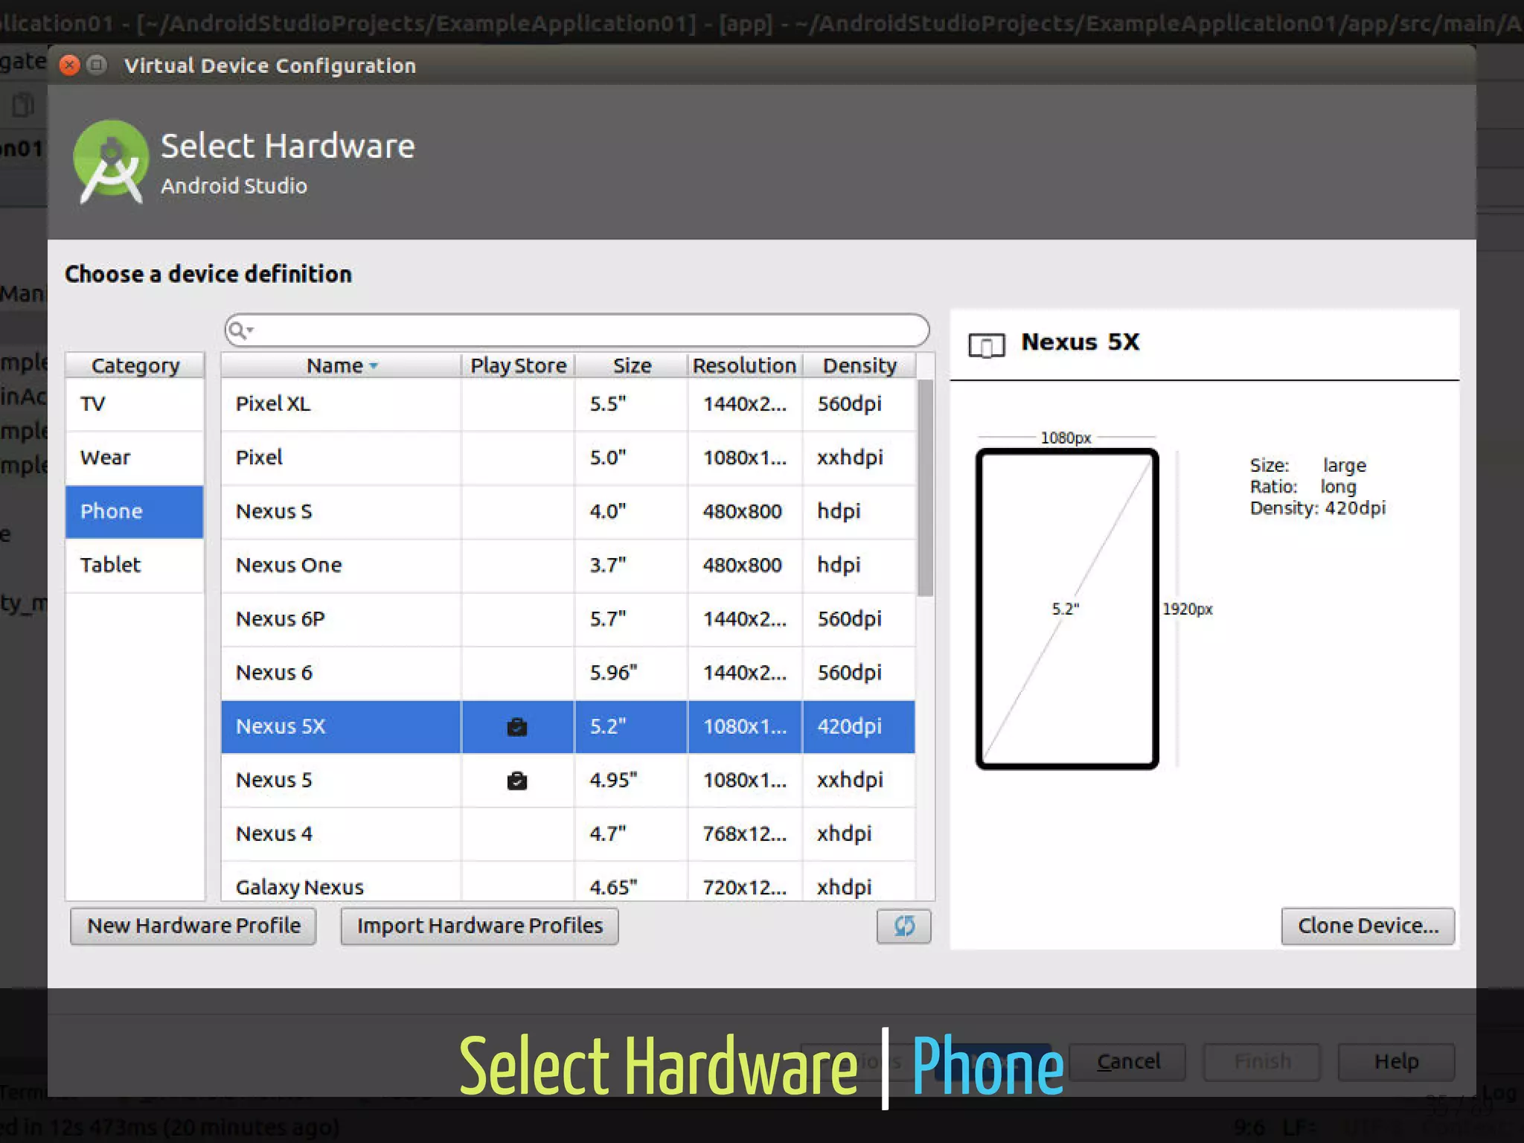Select the Phone category
Image resolution: width=1524 pixels, height=1143 pixels.
pos(135,511)
